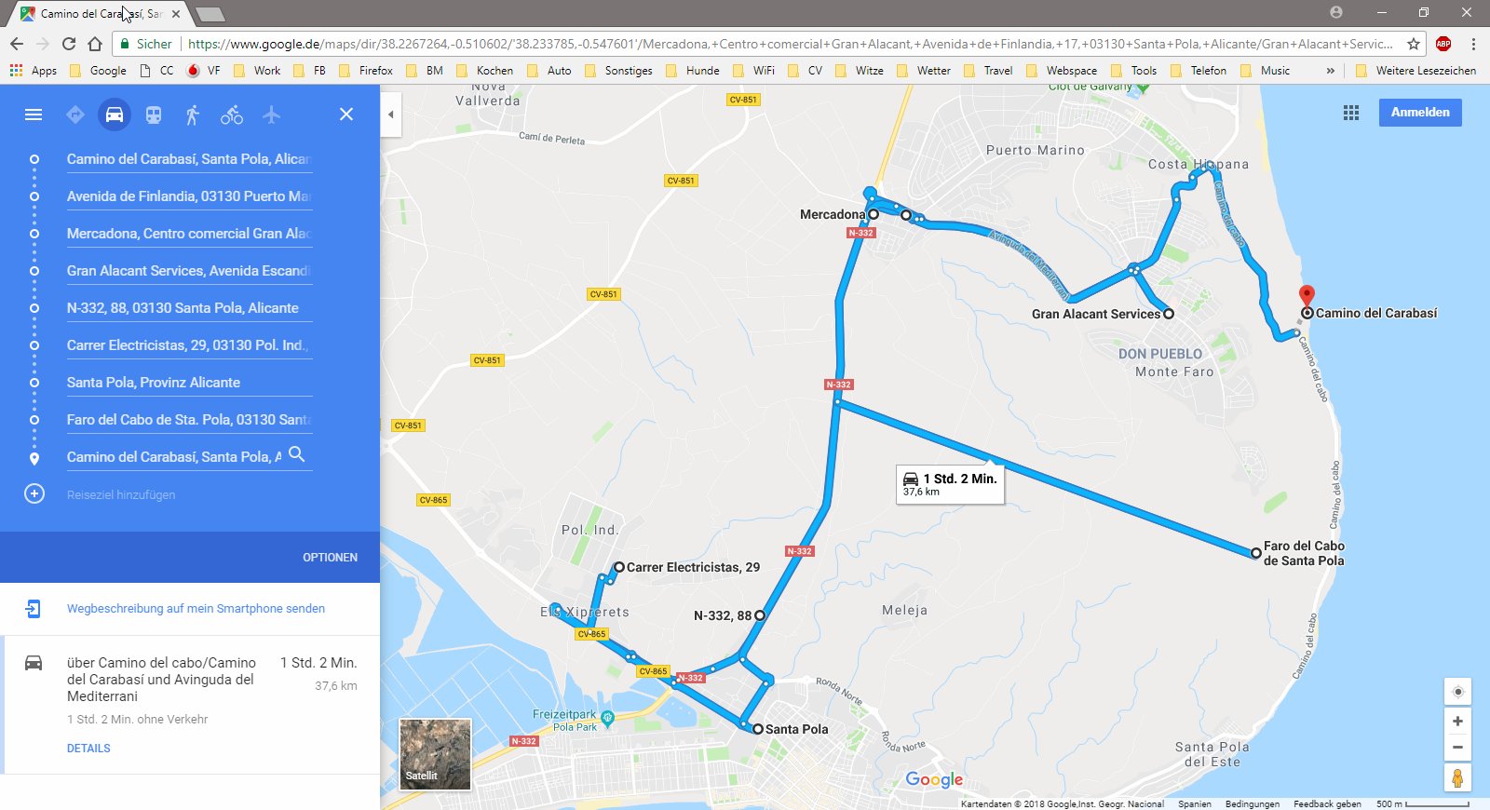The image size is (1490, 810).
Task: Open the Google apps grid icon
Action: 1351,113
